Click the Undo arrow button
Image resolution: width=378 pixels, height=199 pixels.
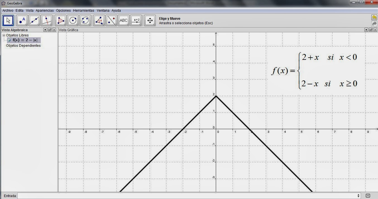coord(374,17)
